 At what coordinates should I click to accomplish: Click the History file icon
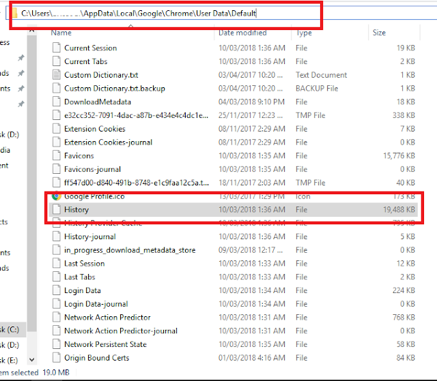pyautogui.click(x=57, y=209)
